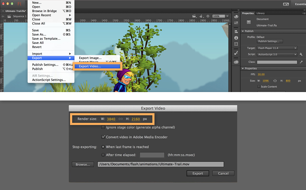Select When last frame is reached radio
This screenshot has width=306, height=190.
pos(103,147)
